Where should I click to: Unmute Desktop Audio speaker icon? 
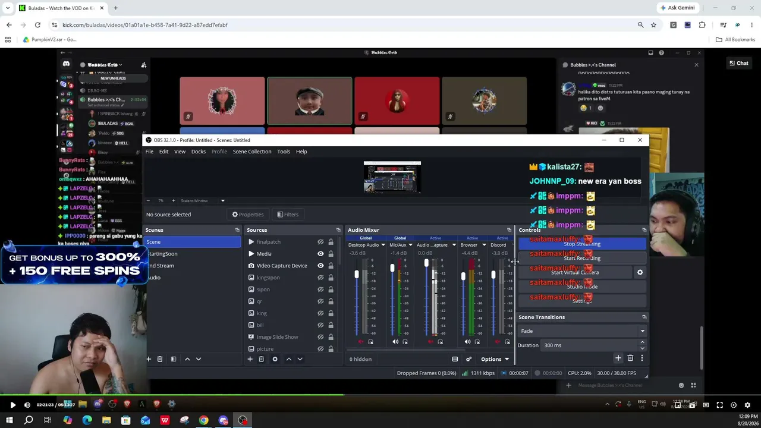pos(360,342)
